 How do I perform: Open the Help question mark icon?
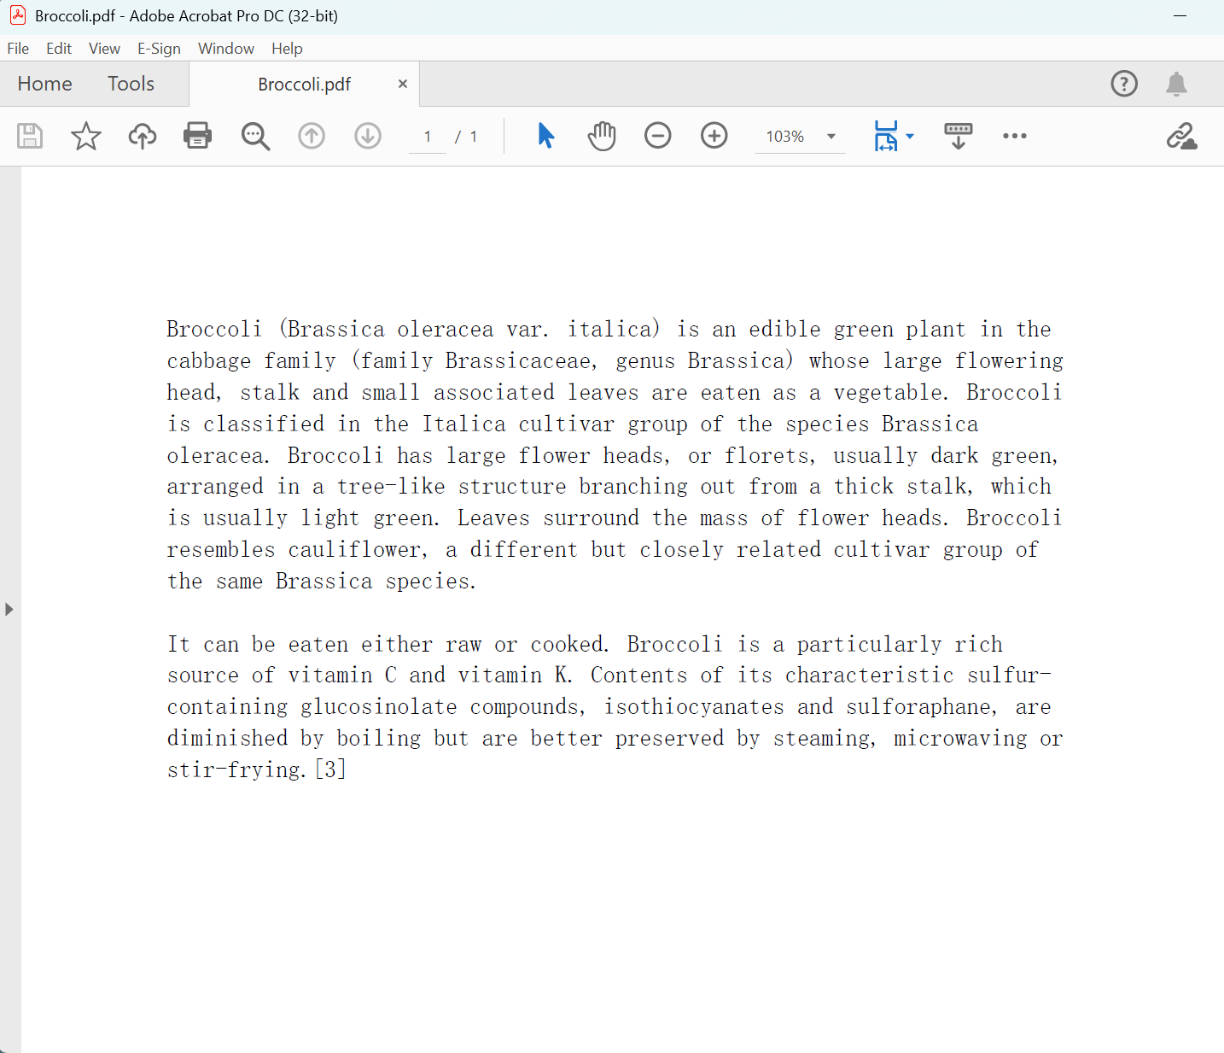tap(1124, 84)
